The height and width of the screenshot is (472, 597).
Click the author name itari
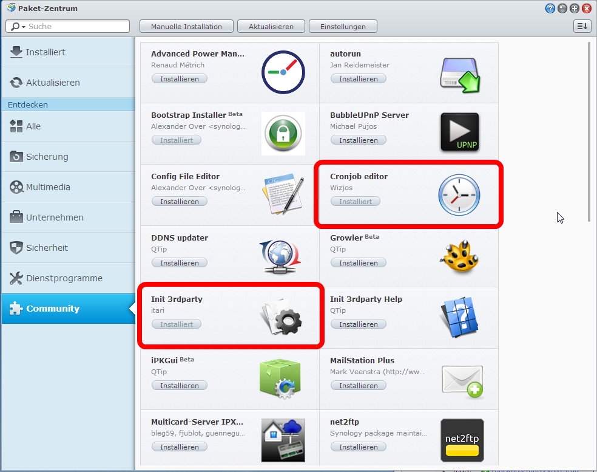(x=158, y=310)
